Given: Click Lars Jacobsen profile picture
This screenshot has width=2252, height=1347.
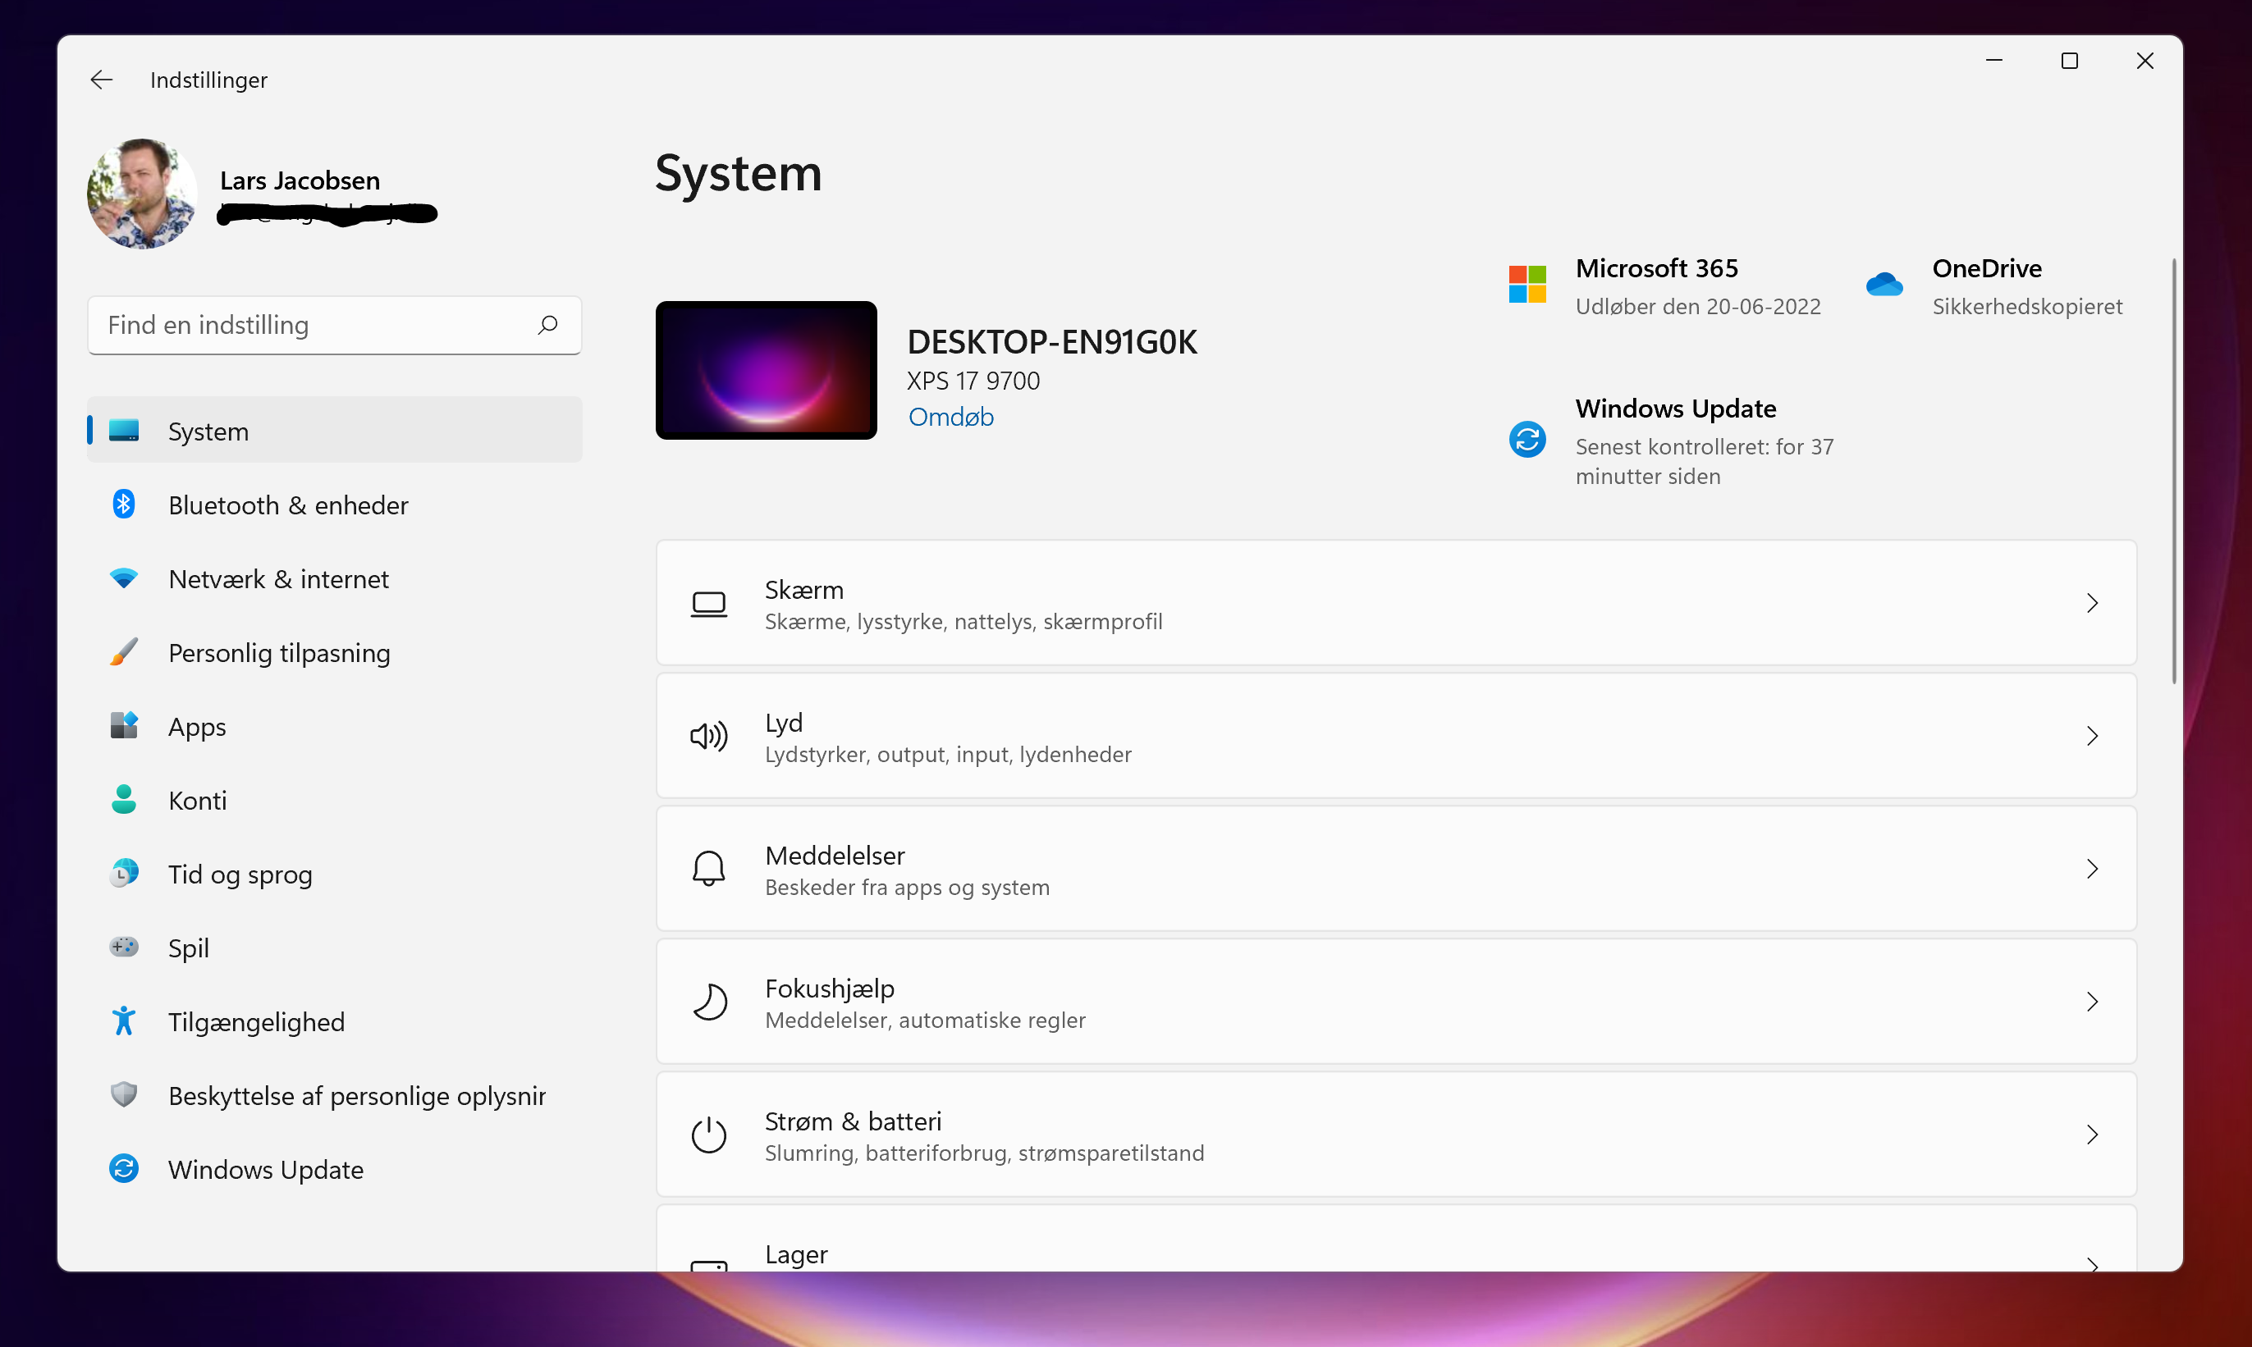Looking at the screenshot, I should pos(142,194).
